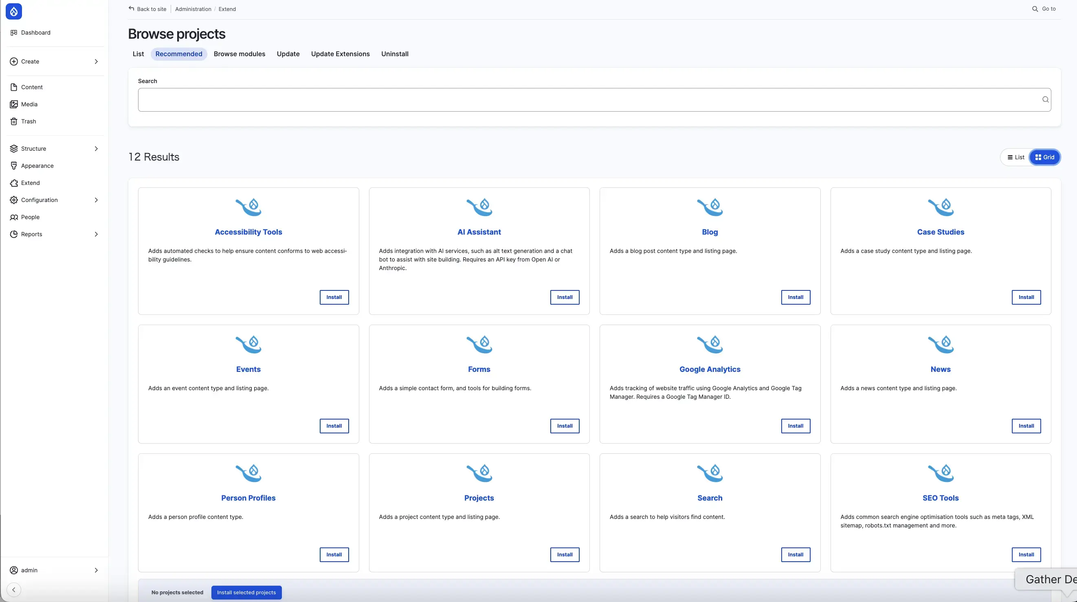Screen dimensions: 1077x602
Task: Click the People users icon
Action: (x=14, y=217)
